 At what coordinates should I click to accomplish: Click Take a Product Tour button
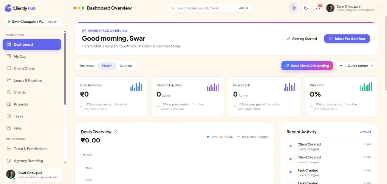(x=347, y=39)
